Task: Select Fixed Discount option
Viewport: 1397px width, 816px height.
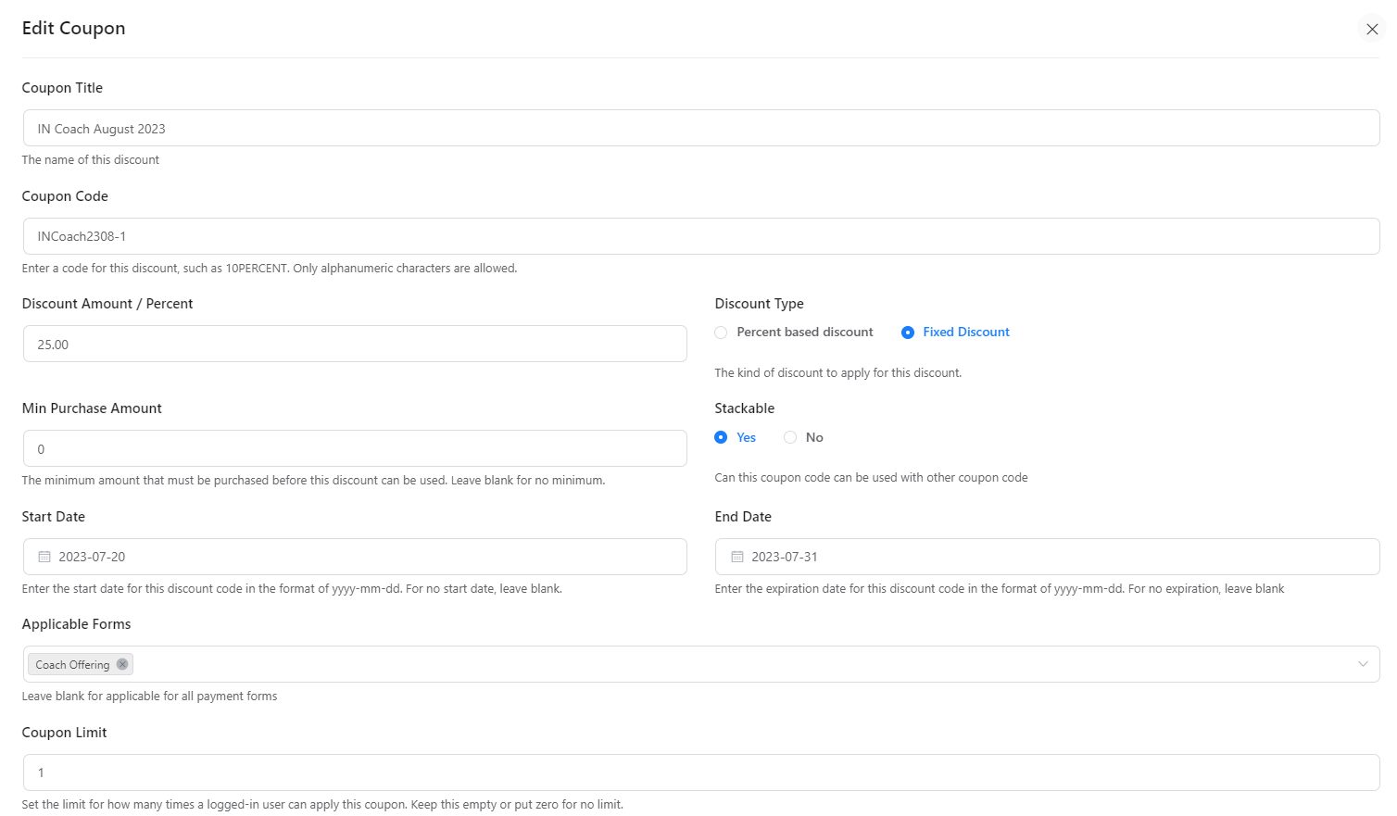Action: [908, 332]
